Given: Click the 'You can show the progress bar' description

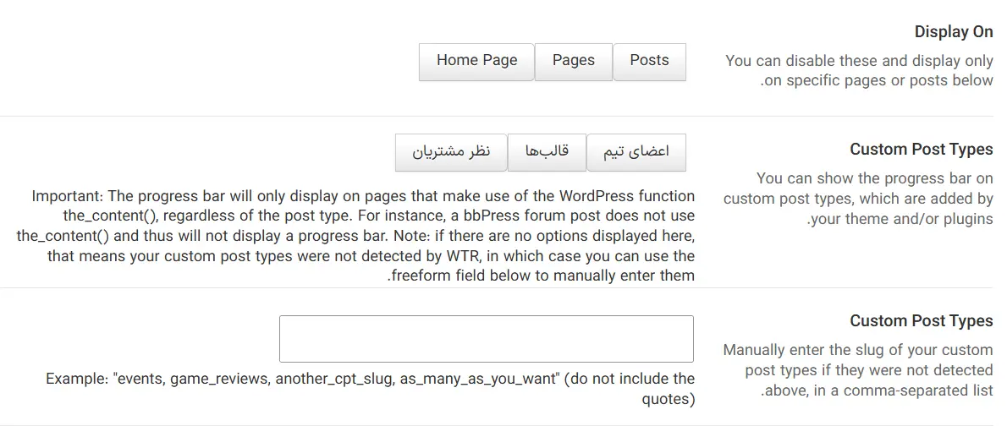Looking at the screenshot, I should tap(858, 199).
